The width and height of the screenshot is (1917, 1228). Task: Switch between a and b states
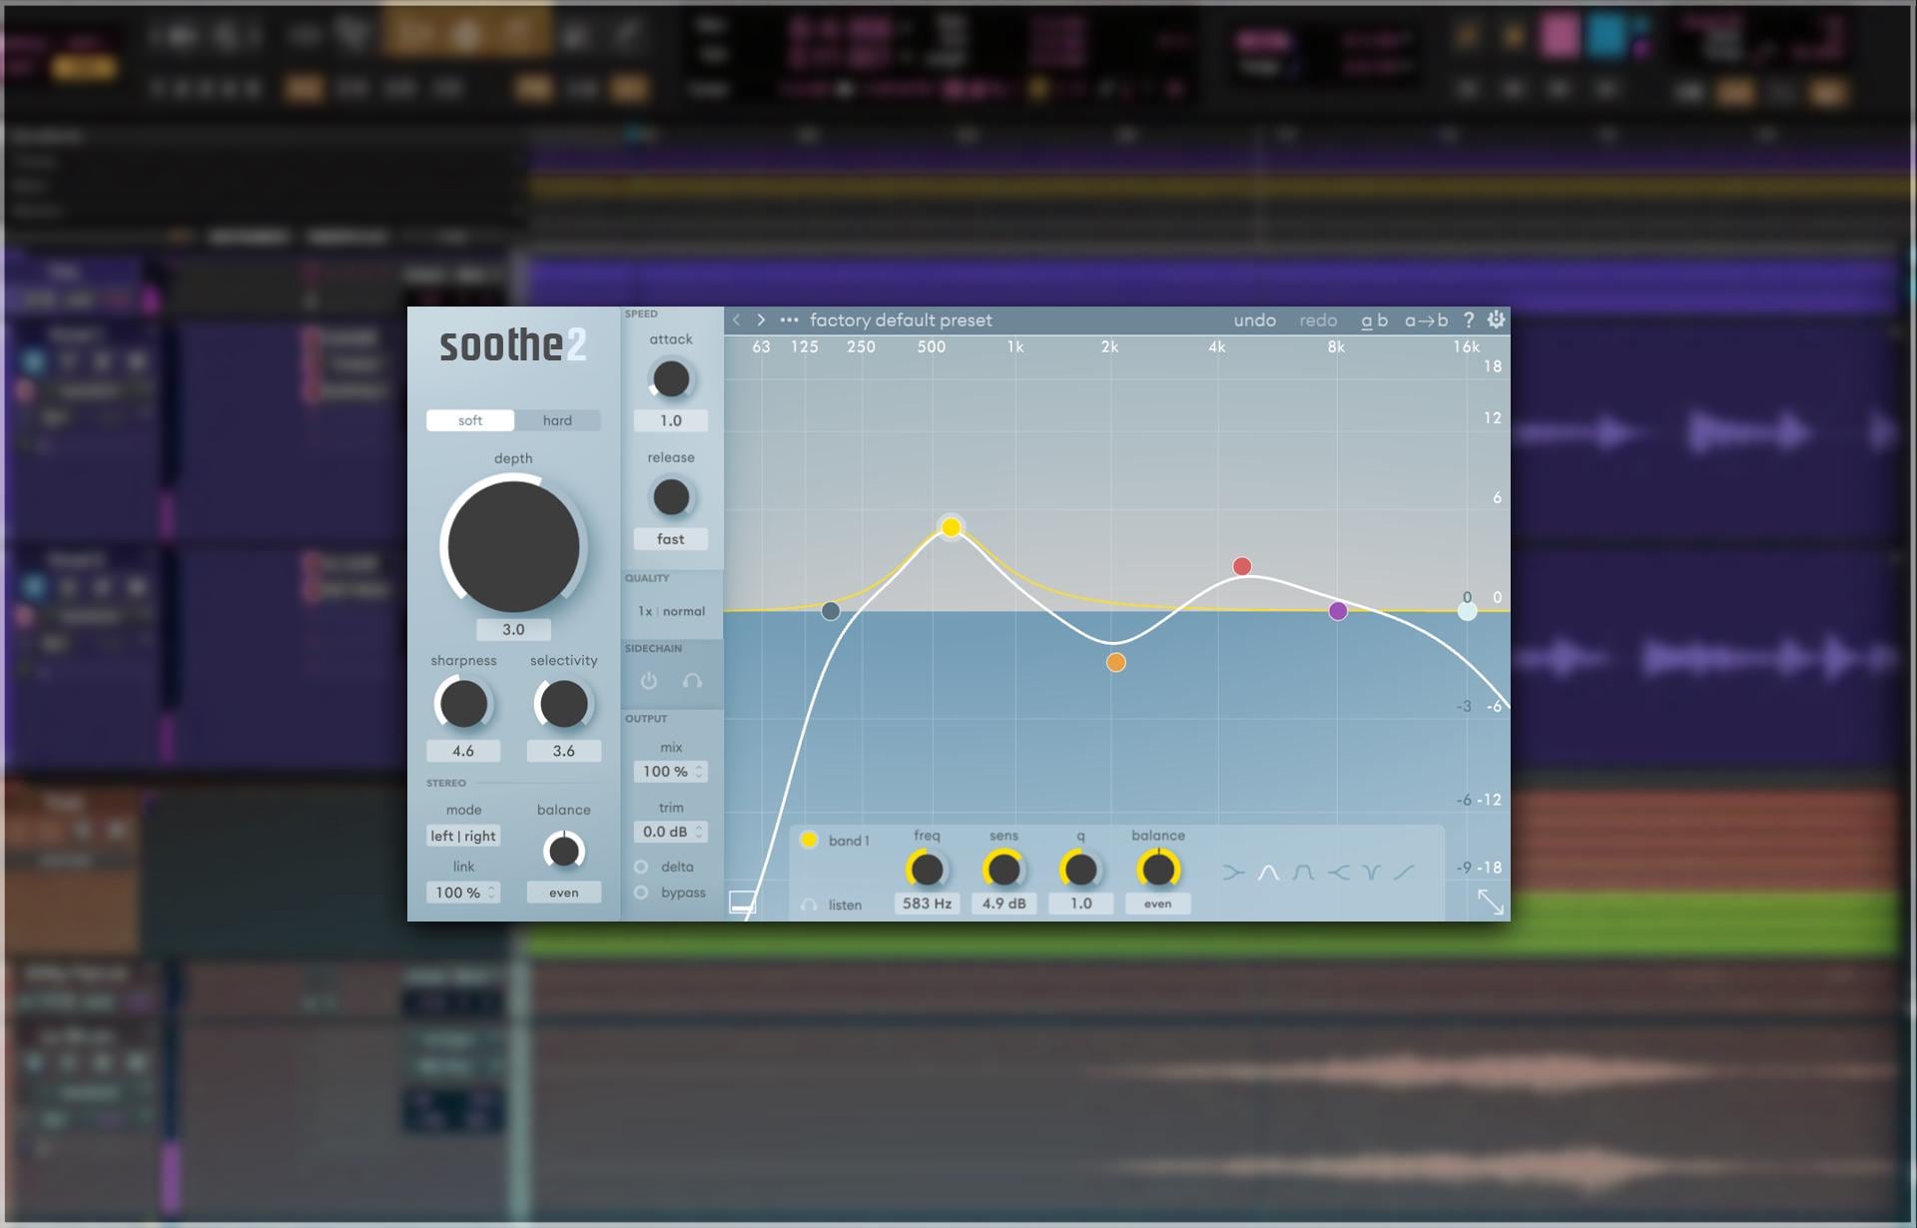pos(1374,320)
